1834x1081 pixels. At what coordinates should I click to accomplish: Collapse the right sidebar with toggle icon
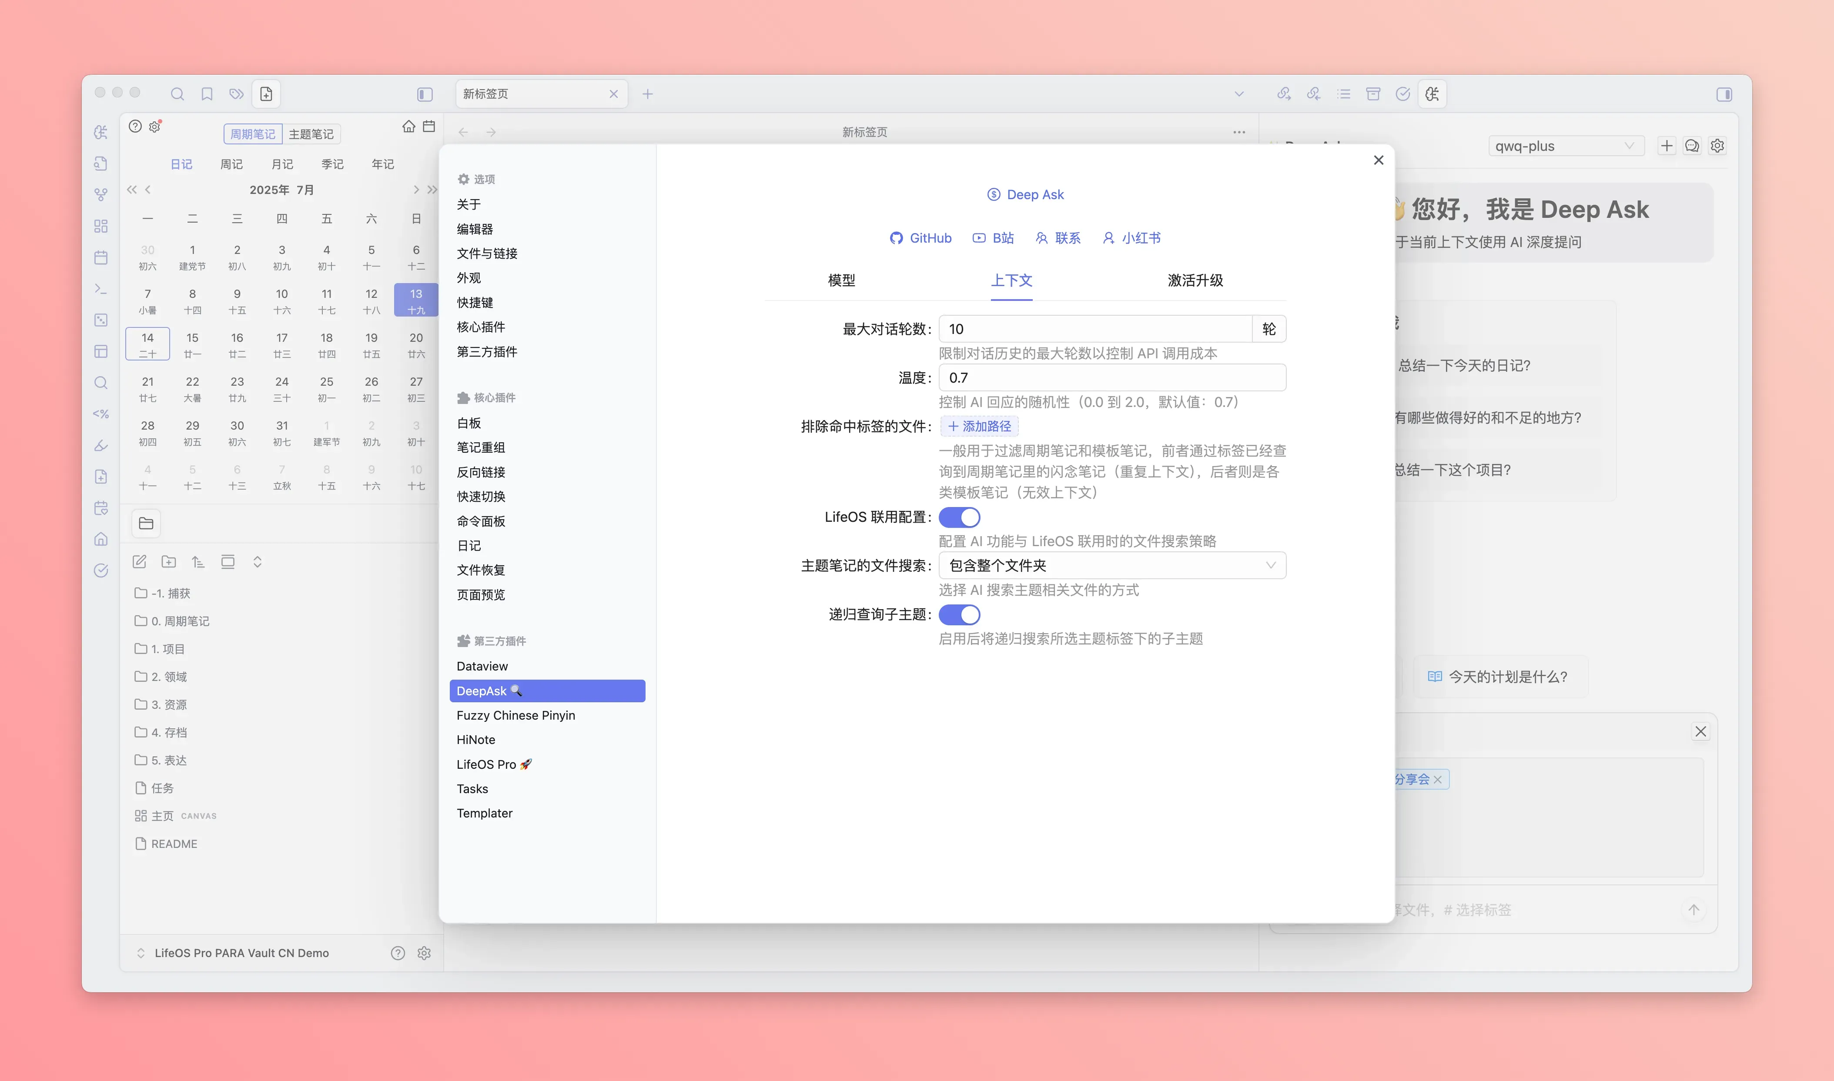[1724, 95]
